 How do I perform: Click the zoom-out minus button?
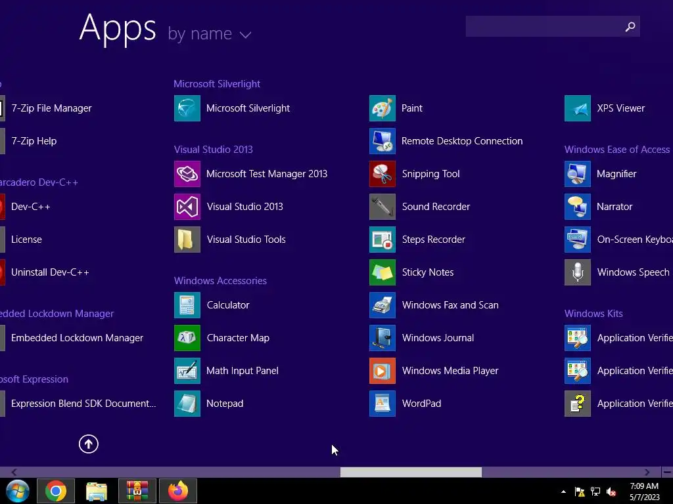(x=667, y=472)
